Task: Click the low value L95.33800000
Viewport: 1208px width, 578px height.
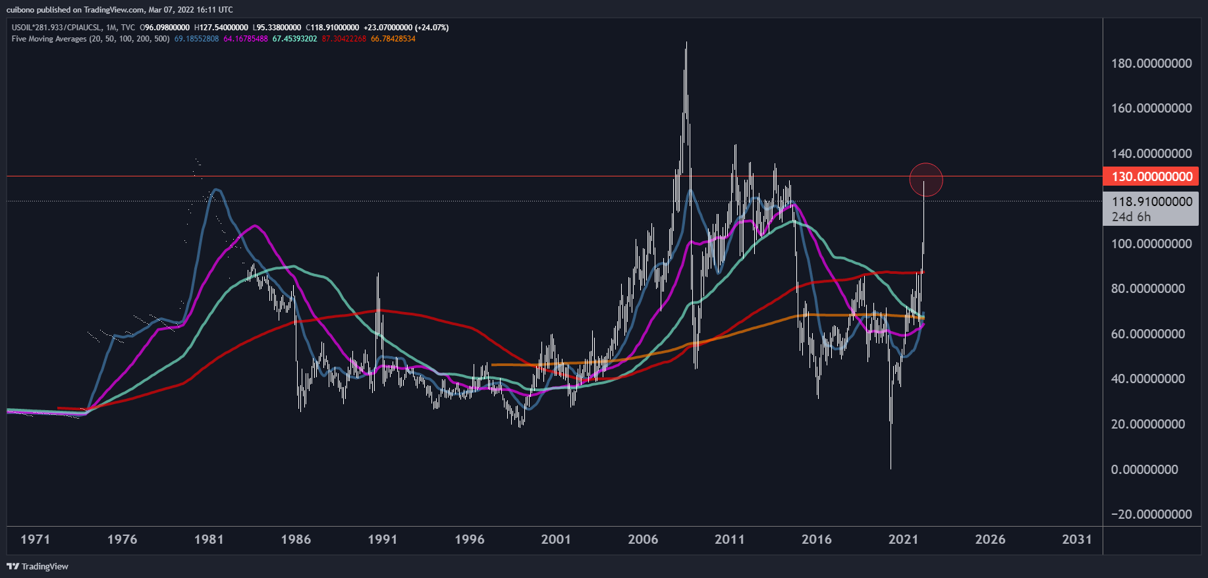Action: tap(277, 28)
